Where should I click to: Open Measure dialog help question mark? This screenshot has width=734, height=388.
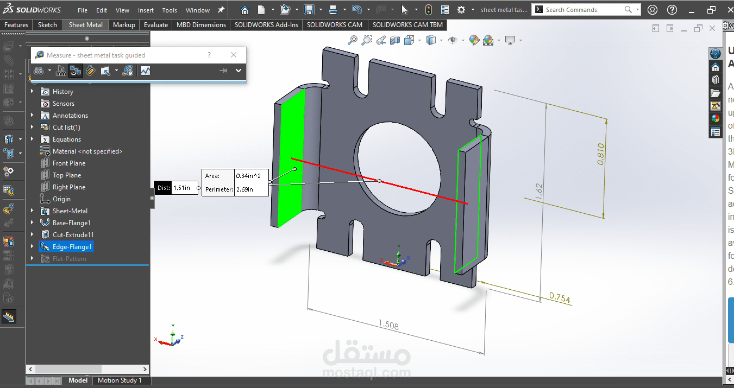[x=209, y=55]
